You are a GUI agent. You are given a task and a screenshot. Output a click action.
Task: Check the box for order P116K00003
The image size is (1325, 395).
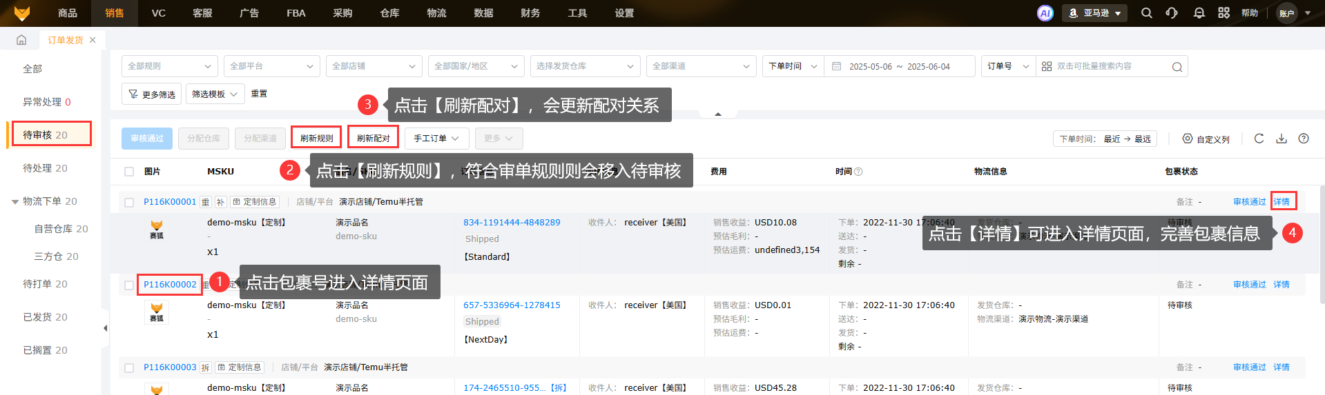[129, 367]
